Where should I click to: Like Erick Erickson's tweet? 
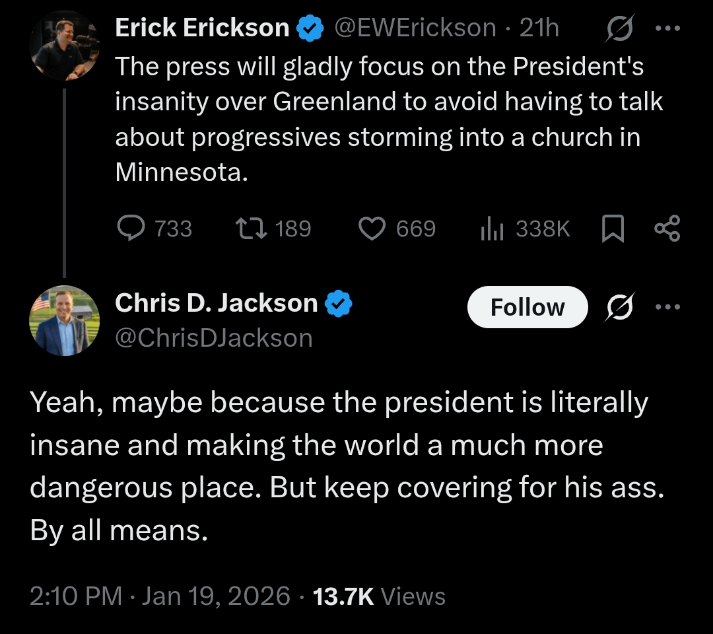pos(372,229)
